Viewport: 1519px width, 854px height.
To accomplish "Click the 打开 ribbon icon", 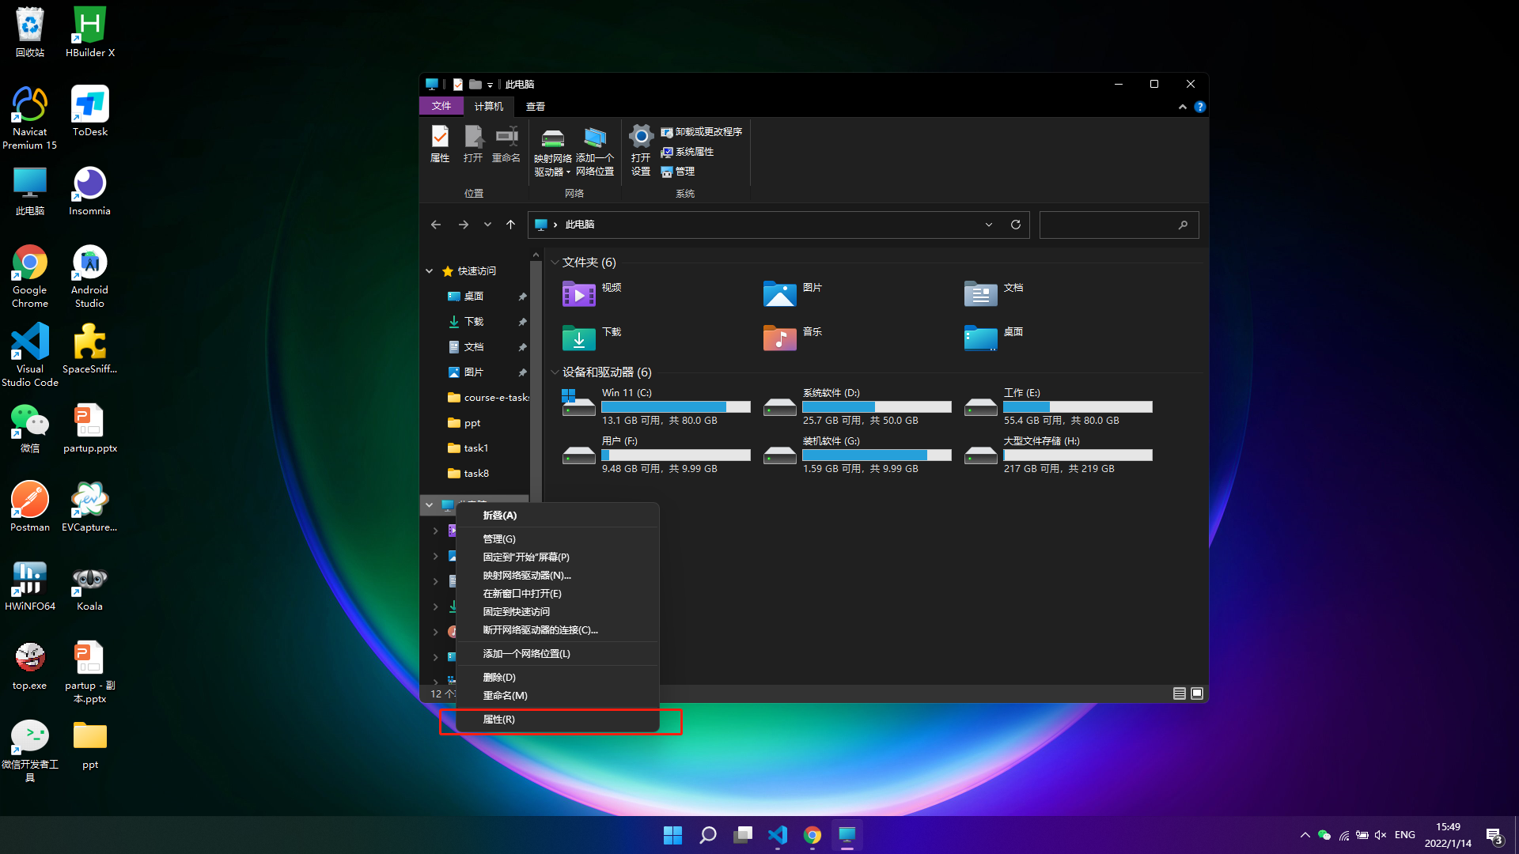I will click(473, 144).
